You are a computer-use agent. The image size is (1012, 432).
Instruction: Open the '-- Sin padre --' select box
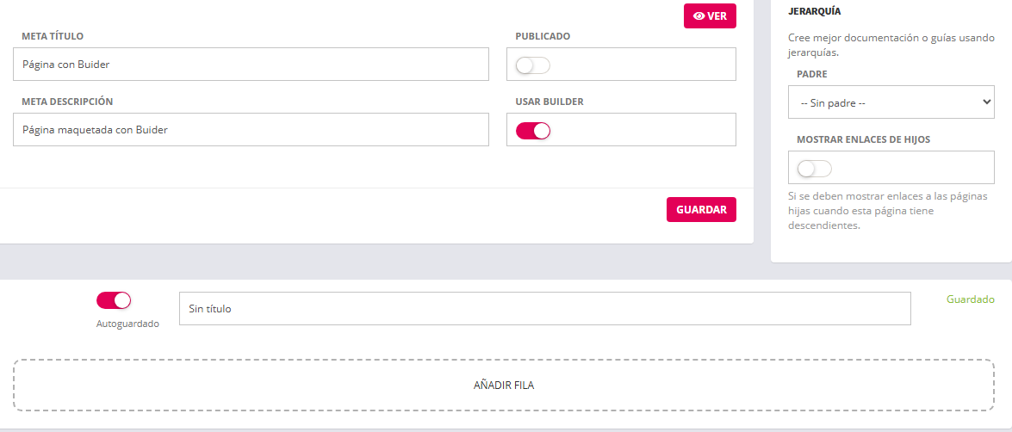(890, 102)
